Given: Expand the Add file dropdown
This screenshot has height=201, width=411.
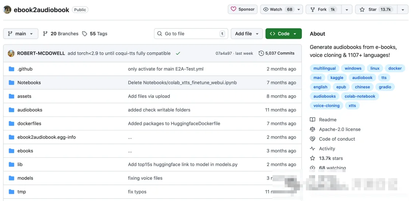Looking at the screenshot, I should click(x=247, y=34).
